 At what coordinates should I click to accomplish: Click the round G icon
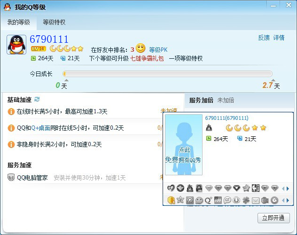click(274, 200)
